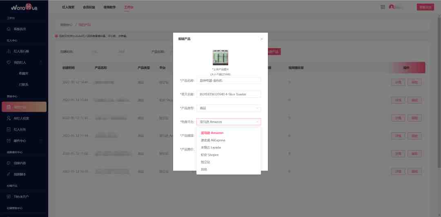Click the 产品类型 column header
Viewport: 441px width, 217px height.
143,68
